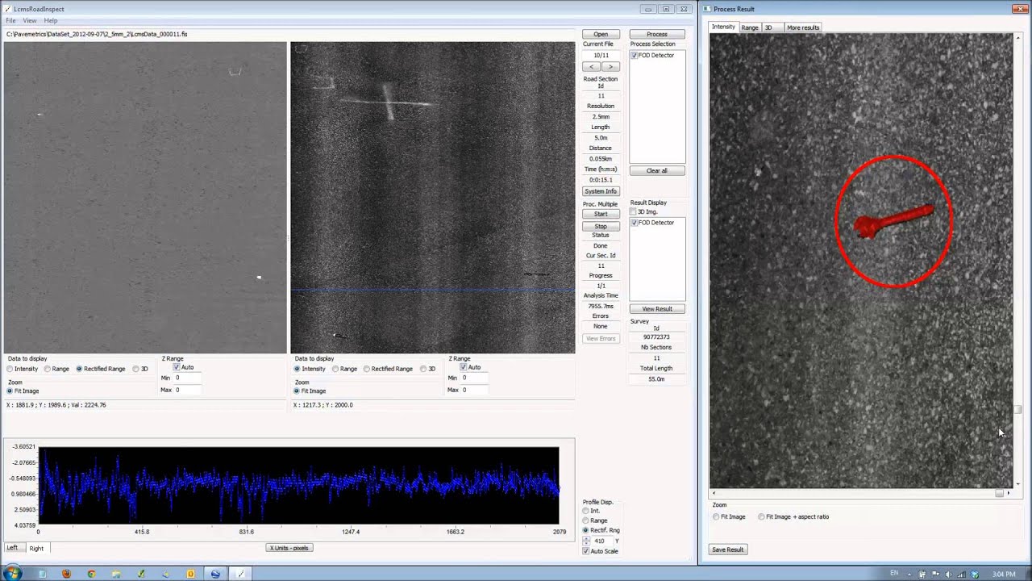Uncheck Auto Scale in profile display
Image resolution: width=1032 pixels, height=581 pixels.
pos(586,551)
